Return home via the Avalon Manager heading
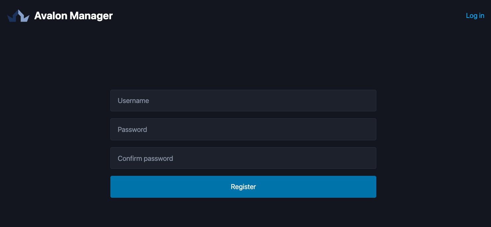Screen dimensions: 491x227 [73, 16]
